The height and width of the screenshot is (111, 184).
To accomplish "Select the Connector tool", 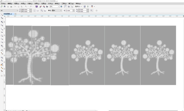I will 2,53.
